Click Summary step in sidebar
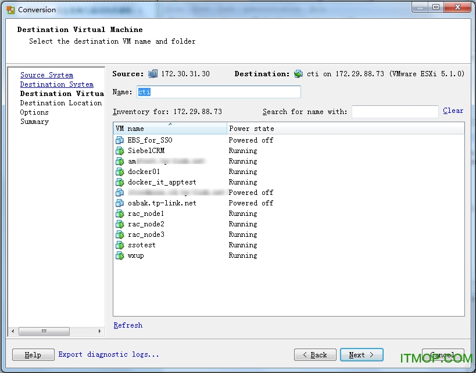This screenshot has height=373, width=476. point(34,122)
